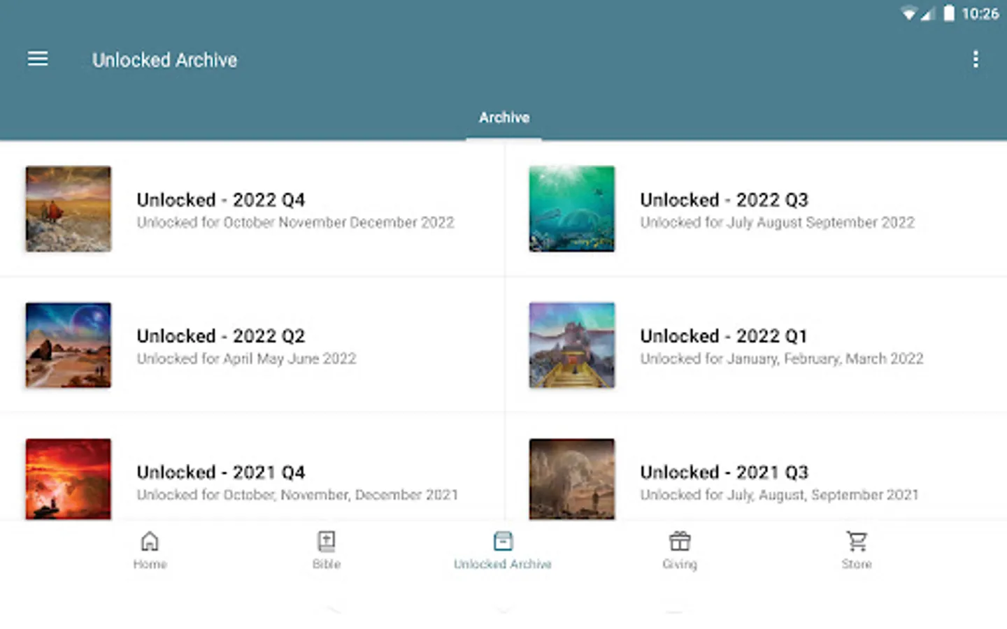The width and height of the screenshot is (1007, 629).
Task: Tap the Home icon in bottom navigation
Action: coord(150,542)
